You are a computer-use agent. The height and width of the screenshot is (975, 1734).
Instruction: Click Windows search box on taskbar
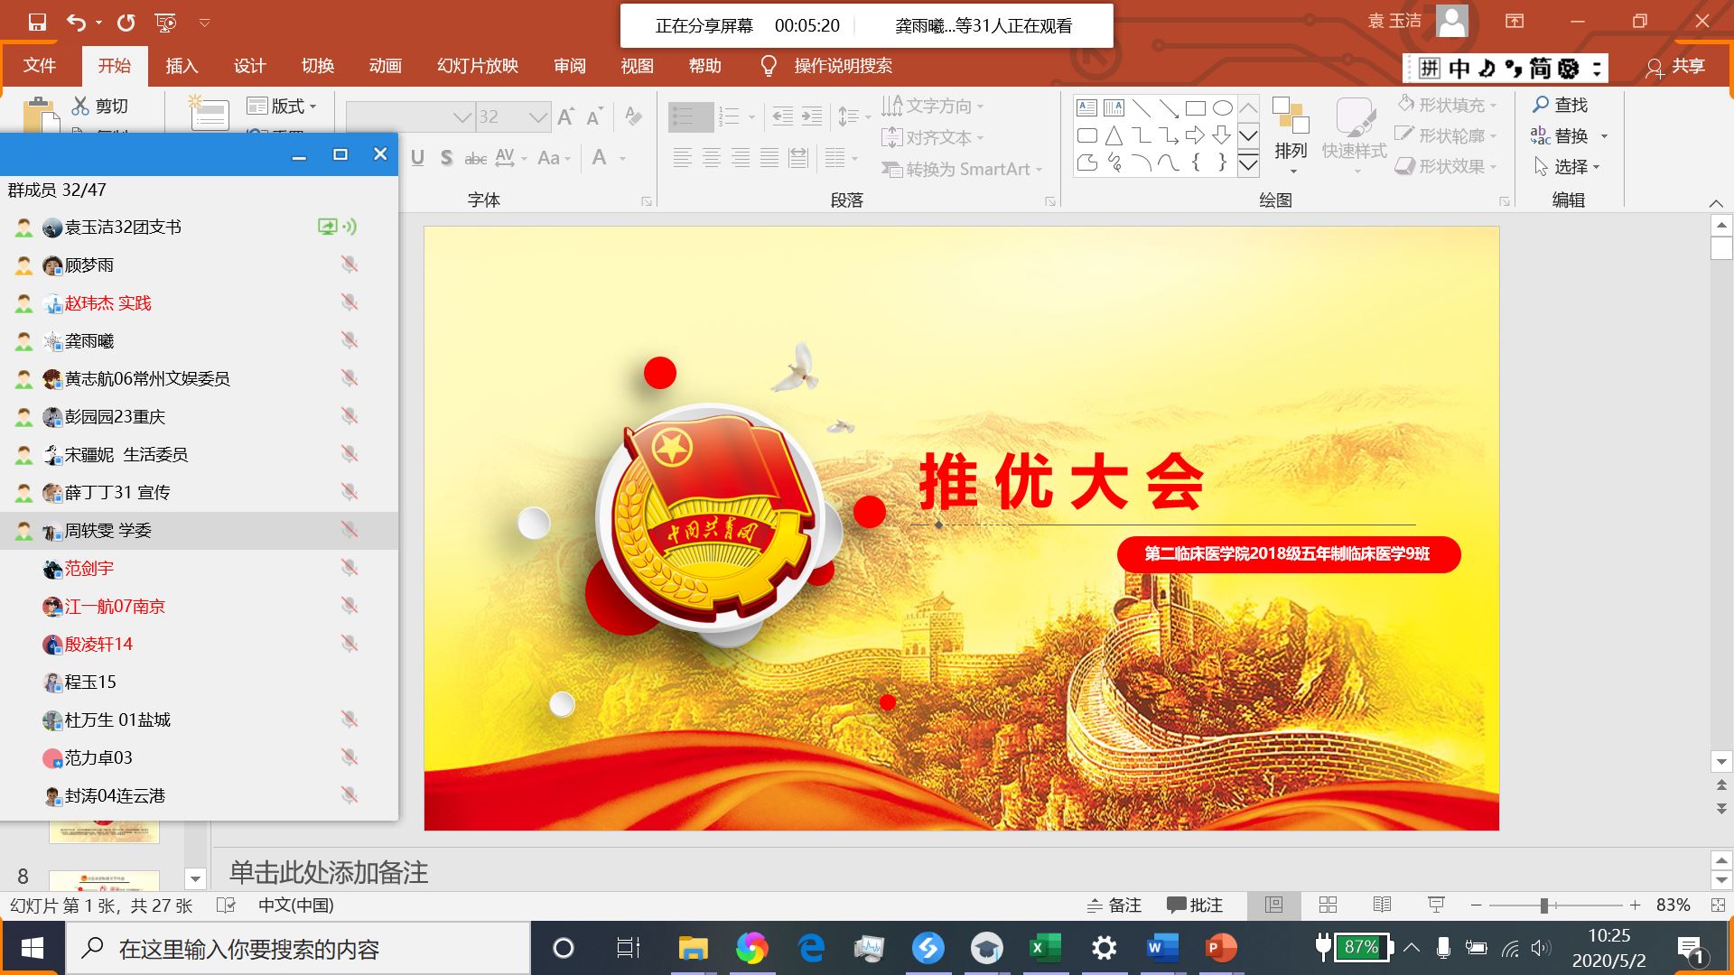pyautogui.click(x=298, y=948)
